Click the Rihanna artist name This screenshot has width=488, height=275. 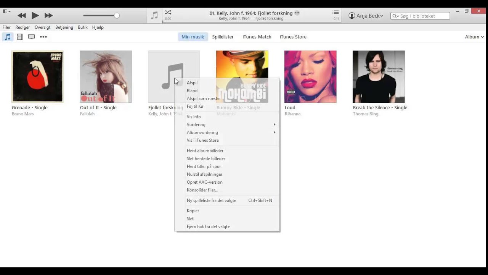click(x=292, y=114)
